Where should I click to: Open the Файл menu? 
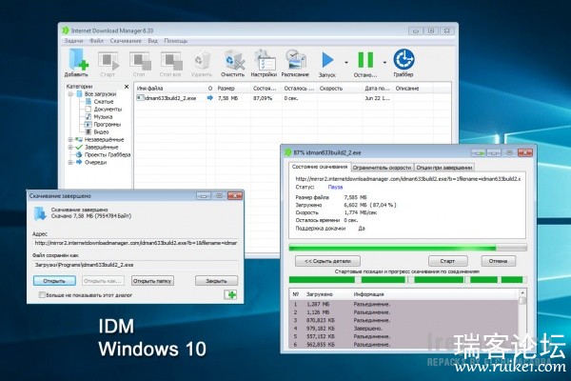pyautogui.click(x=96, y=41)
